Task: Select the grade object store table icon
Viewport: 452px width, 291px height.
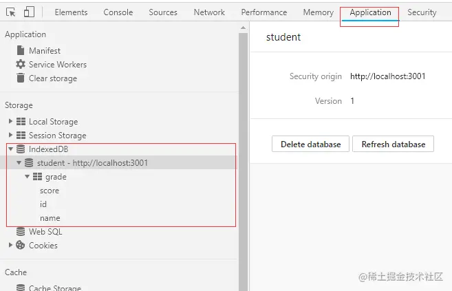Action: click(37, 176)
